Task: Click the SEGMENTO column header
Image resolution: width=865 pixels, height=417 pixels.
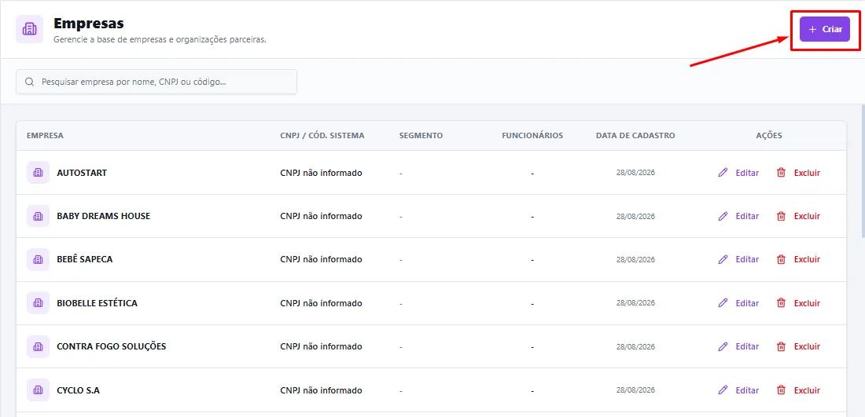Action: [x=421, y=136]
